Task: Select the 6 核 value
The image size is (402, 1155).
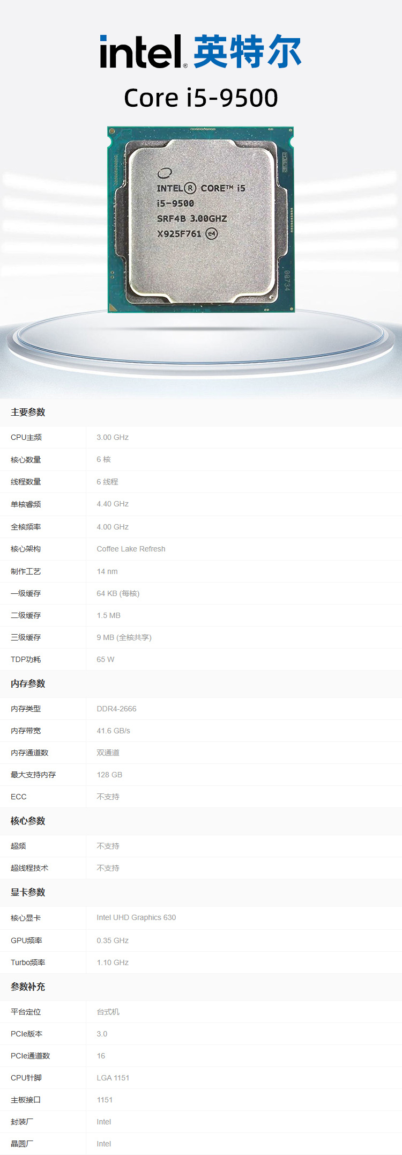Action: (104, 459)
